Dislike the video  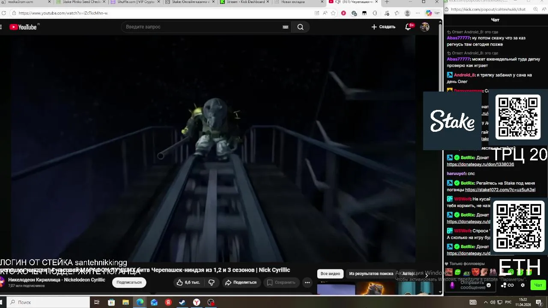(211, 282)
